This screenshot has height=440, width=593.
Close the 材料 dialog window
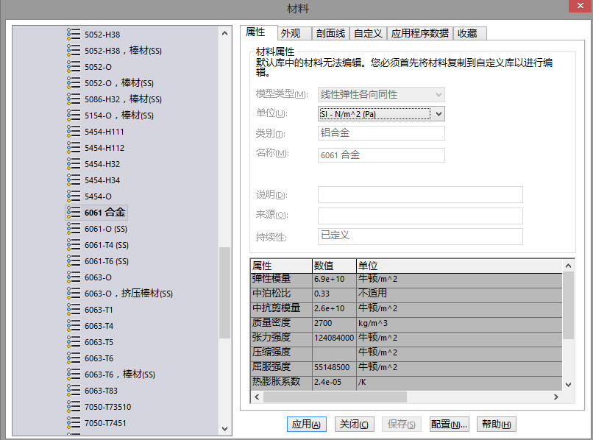pyautogui.click(x=580, y=6)
